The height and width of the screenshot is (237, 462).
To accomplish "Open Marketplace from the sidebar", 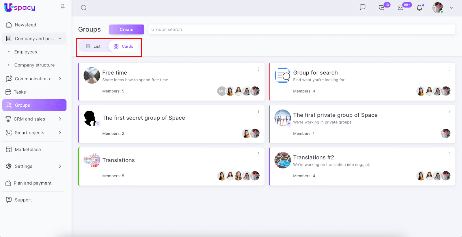I will pos(28,149).
